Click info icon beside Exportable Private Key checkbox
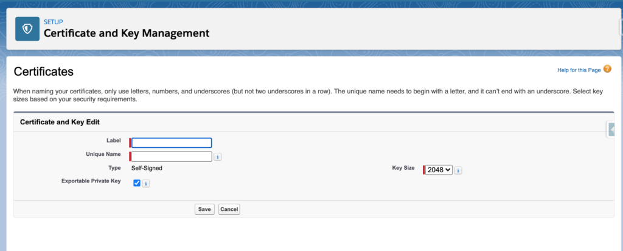 click(x=146, y=183)
